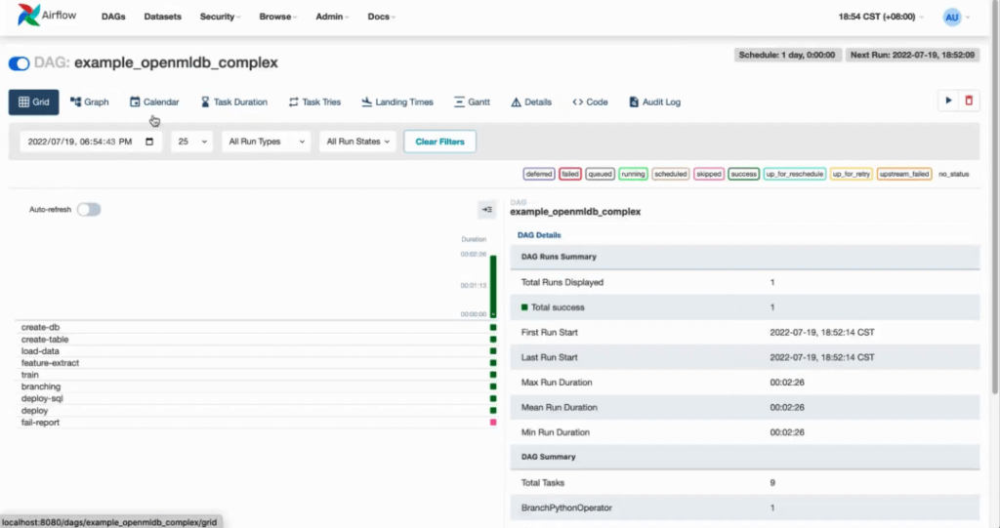Select the create-db task row
1000x528 pixels.
(x=255, y=327)
